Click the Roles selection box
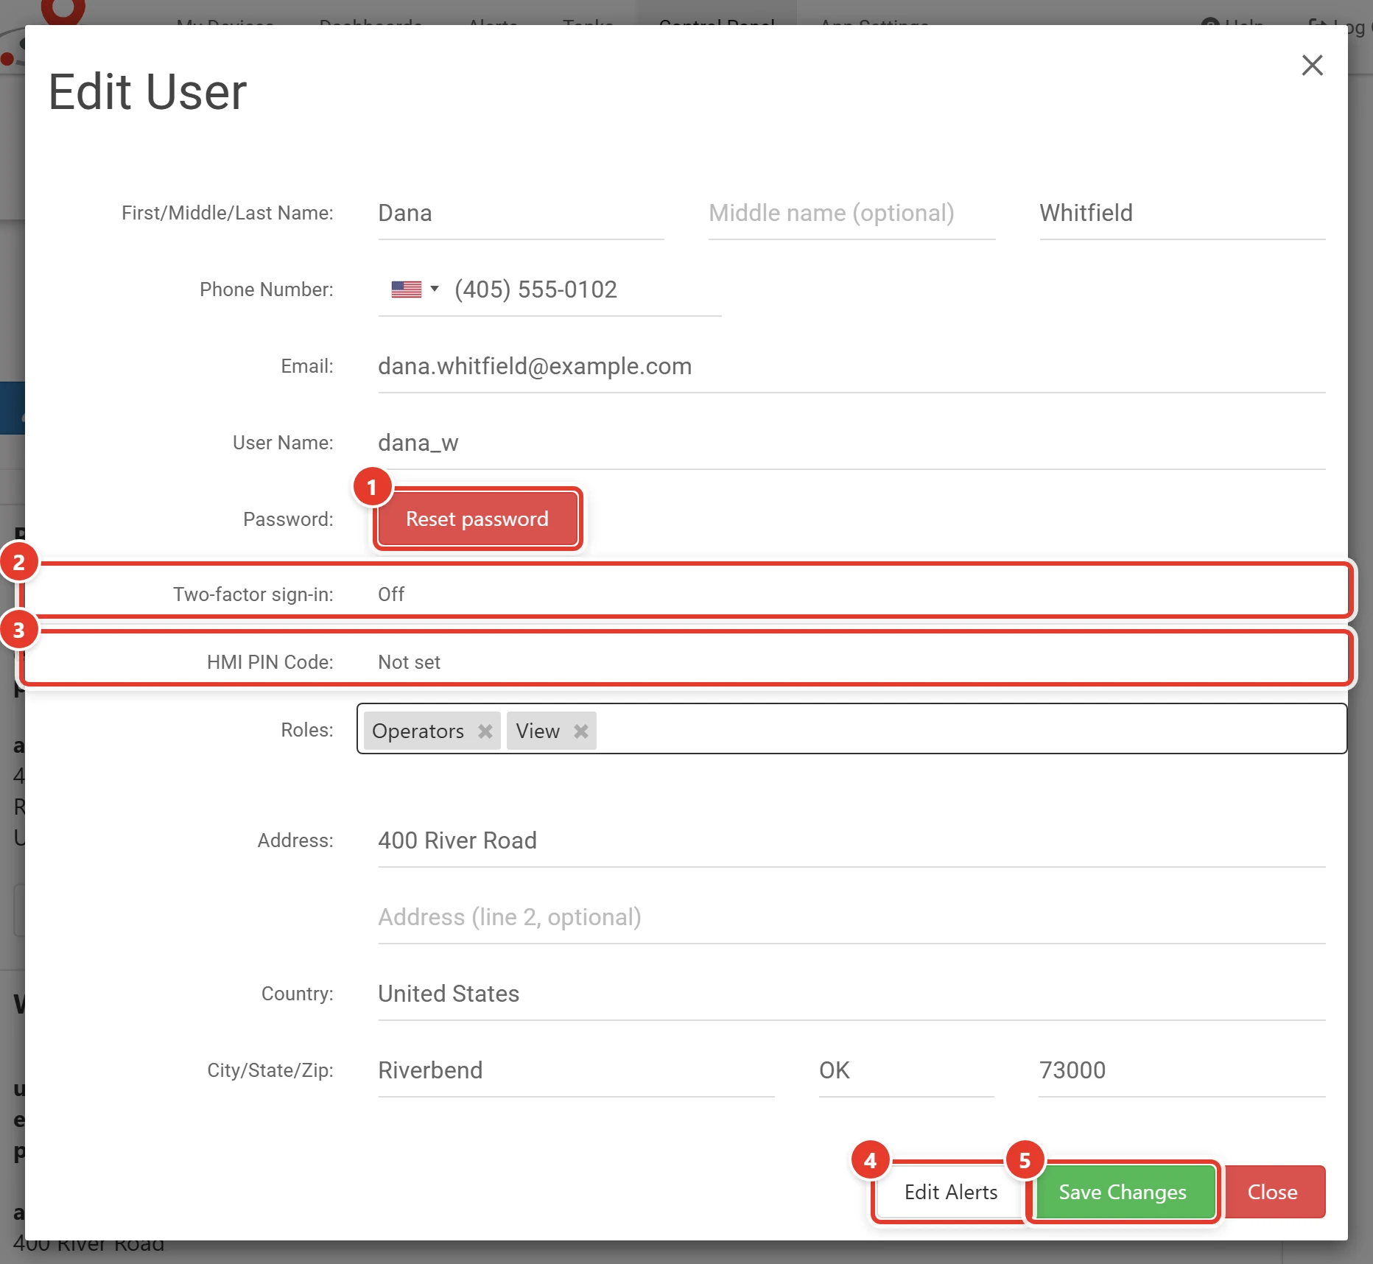The image size is (1373, 1264). click(851, 728)
